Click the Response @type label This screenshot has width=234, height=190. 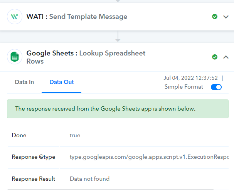point(34,157)
